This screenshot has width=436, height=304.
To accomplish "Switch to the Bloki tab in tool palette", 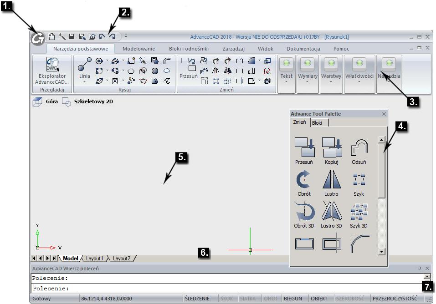I will coord(317,122).
